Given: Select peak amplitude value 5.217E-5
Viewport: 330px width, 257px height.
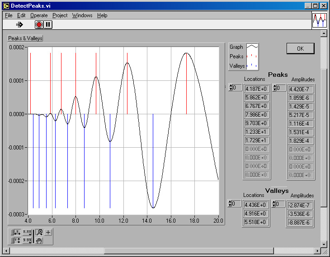Looking at the screenshot, I should tap(301, 115).
